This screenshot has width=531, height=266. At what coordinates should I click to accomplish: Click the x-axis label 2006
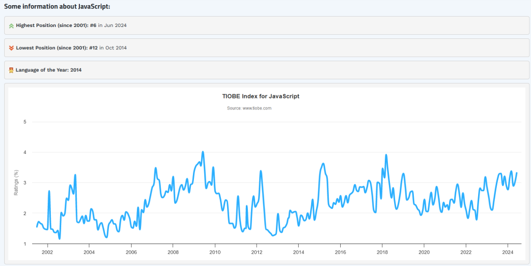pos(131,252)
